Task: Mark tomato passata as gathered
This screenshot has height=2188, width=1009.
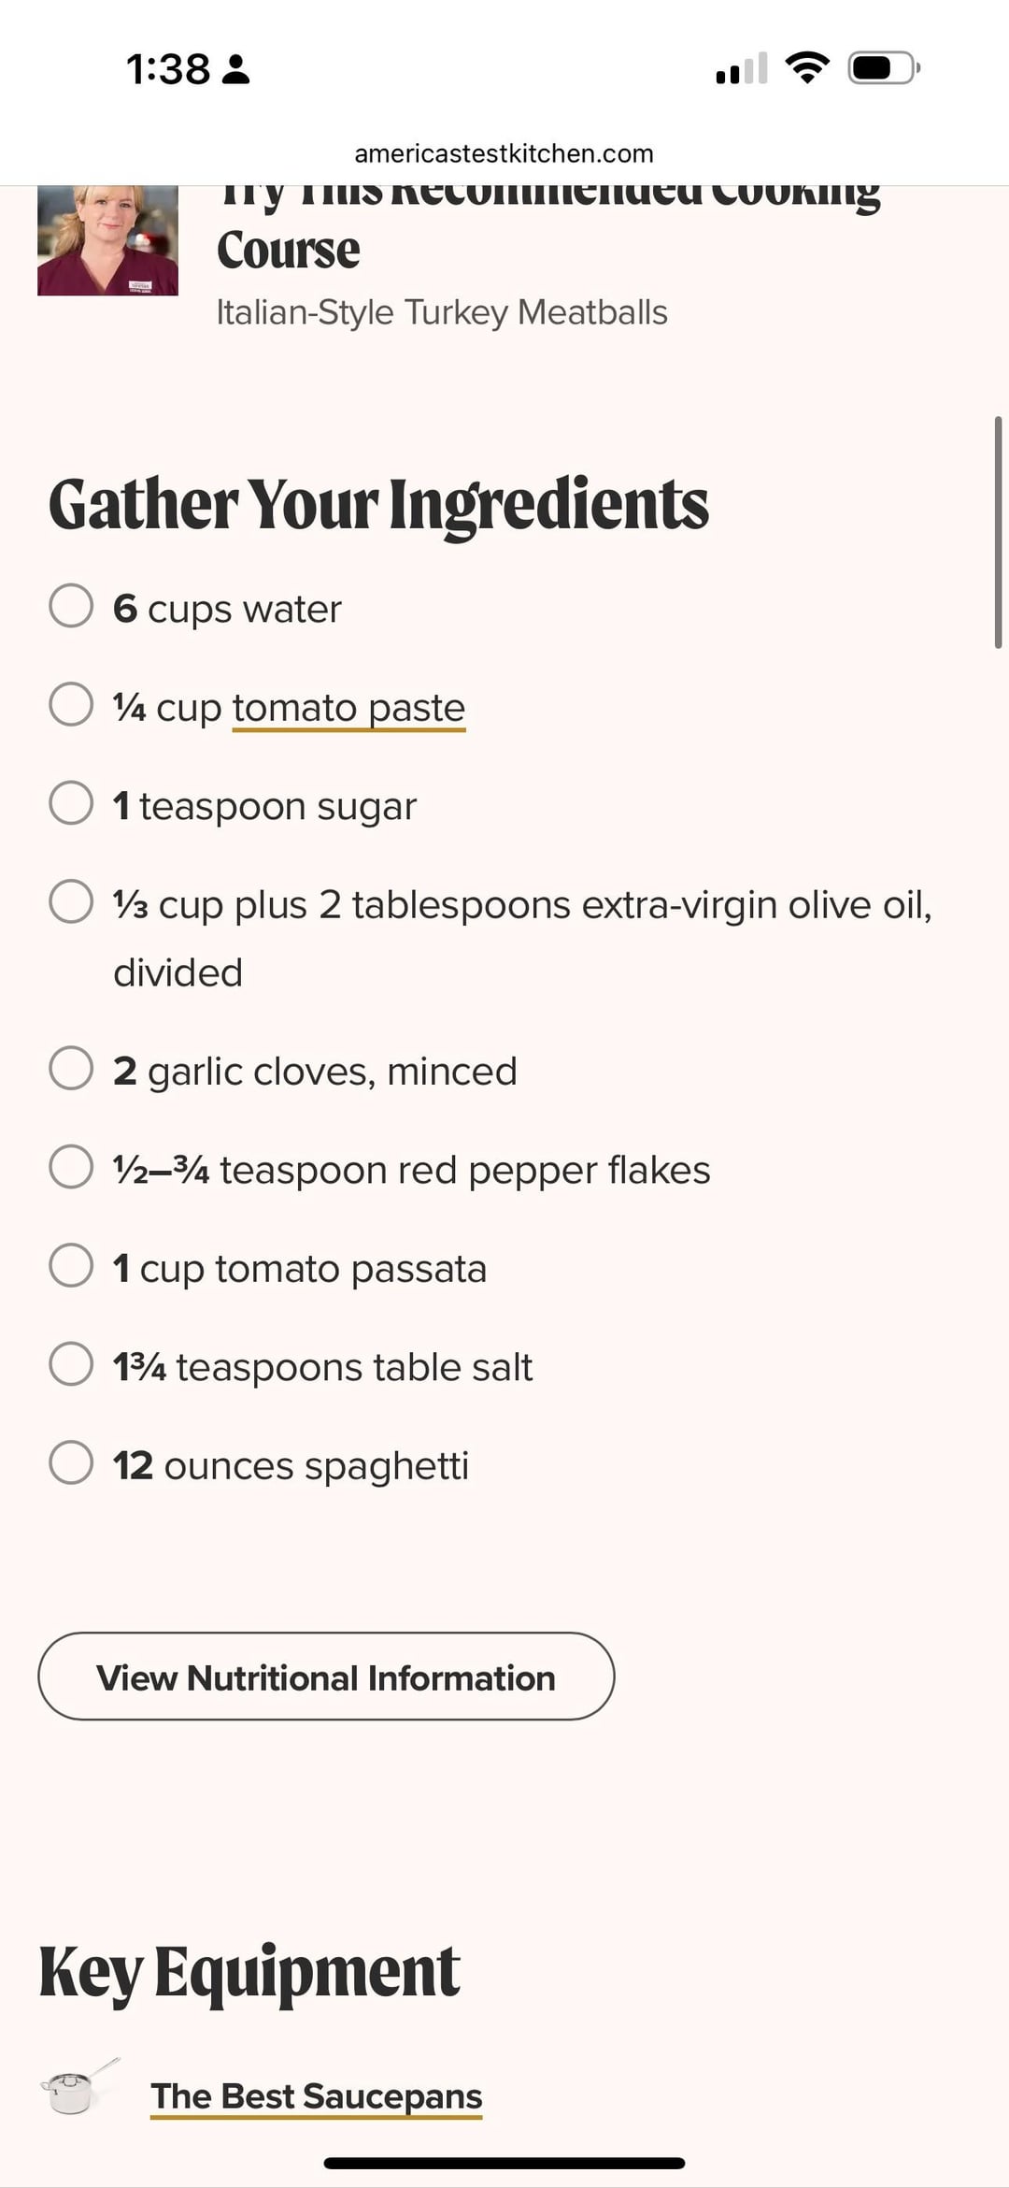Action: tap(71, 1265)
